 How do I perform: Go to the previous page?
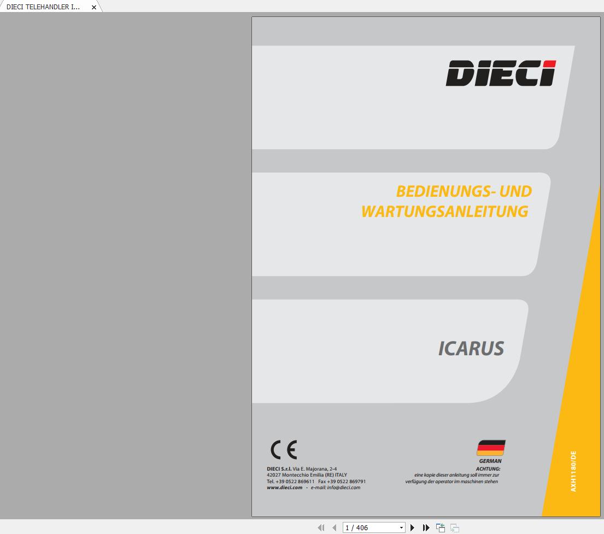pos(334,527)
